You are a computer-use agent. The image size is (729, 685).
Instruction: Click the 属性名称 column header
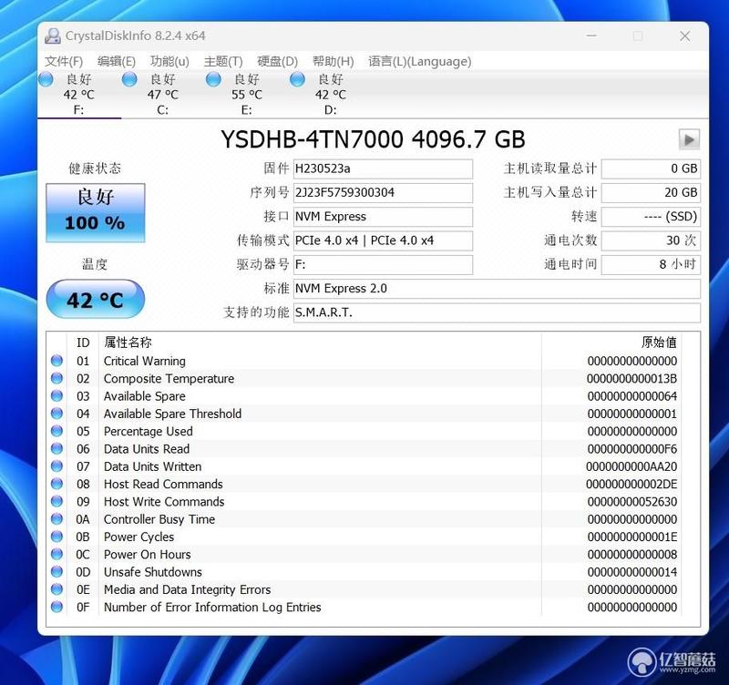click(320, 342)
